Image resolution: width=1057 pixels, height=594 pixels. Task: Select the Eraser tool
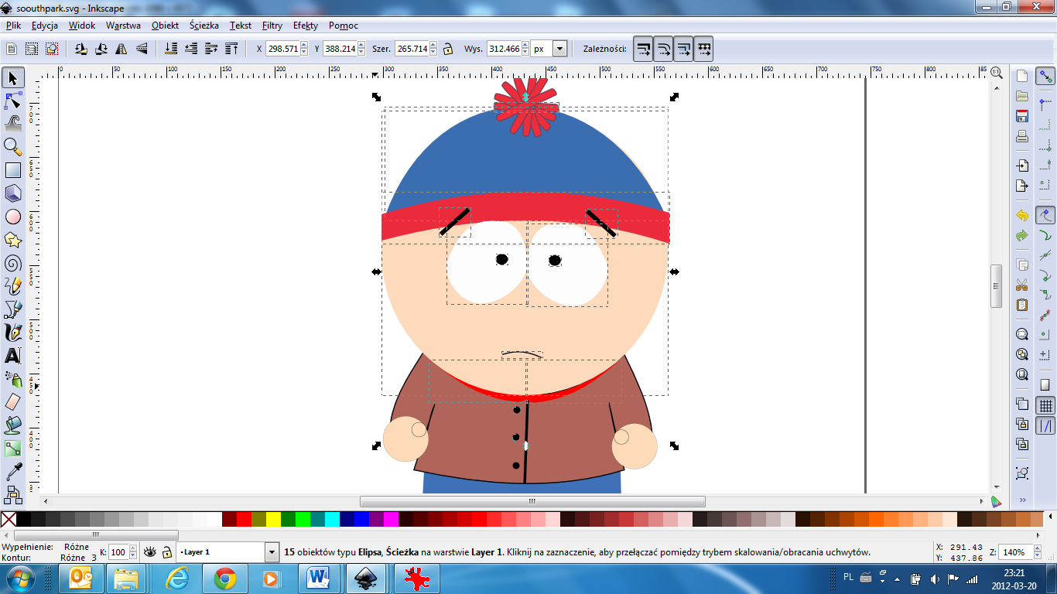tap(13, 402)
